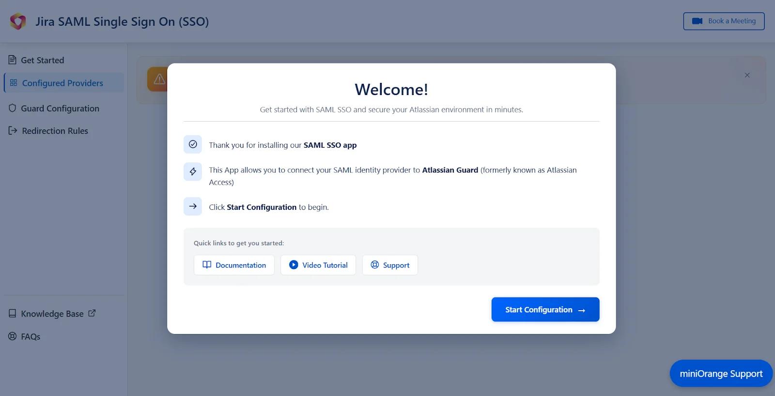This screenshot has height=396, width=775.
Task: Click the video camera icon in Book a Meeting
Action: click(697, 21)
